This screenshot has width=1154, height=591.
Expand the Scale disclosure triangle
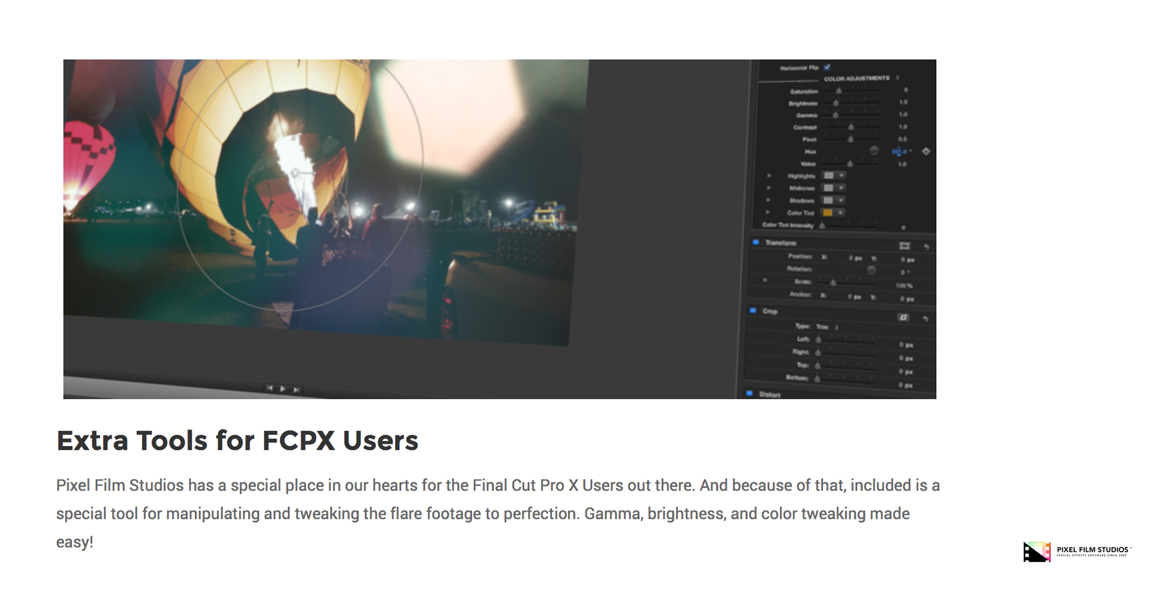tap(765, 281)
